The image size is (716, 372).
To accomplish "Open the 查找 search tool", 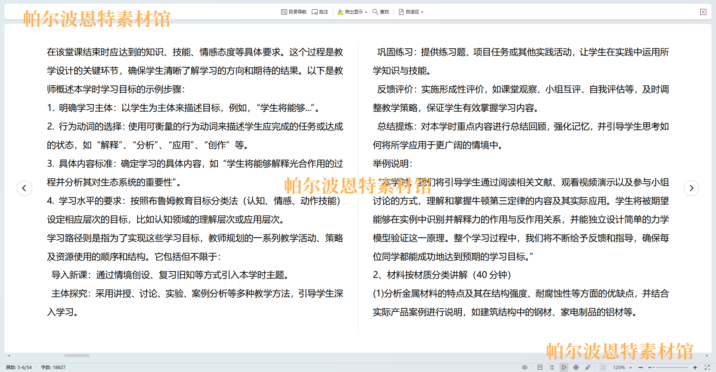I will (381, 12).
